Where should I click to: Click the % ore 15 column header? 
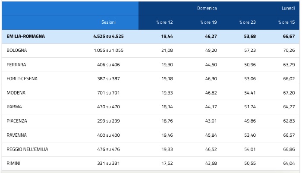[x=287, y=22]
